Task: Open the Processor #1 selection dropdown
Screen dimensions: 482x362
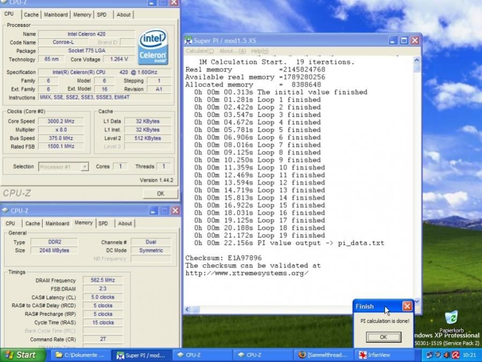Action: click(x=64, y=167)
